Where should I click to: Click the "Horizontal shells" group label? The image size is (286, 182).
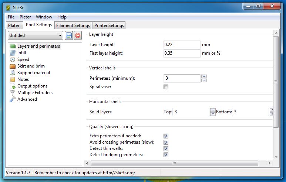pos(105,102)
